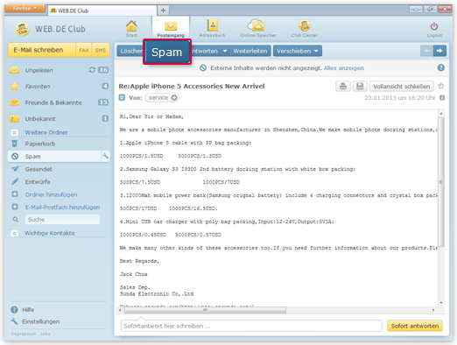The width and height of the screenshot is (457, 345).
Task: Open the Favoriten folder
Action: point(38,87)
